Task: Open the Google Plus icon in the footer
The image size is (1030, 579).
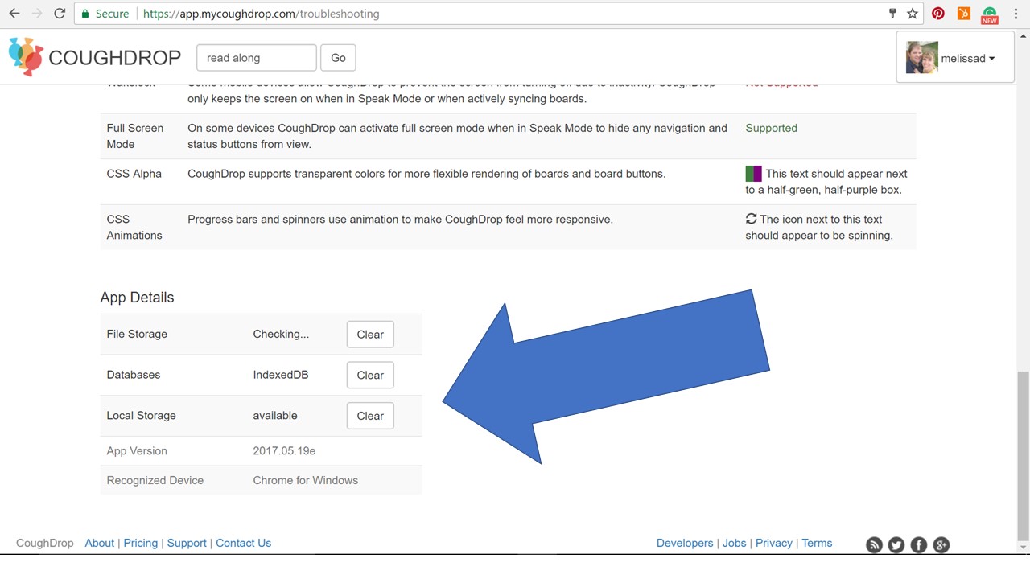Action: [941, 545]
